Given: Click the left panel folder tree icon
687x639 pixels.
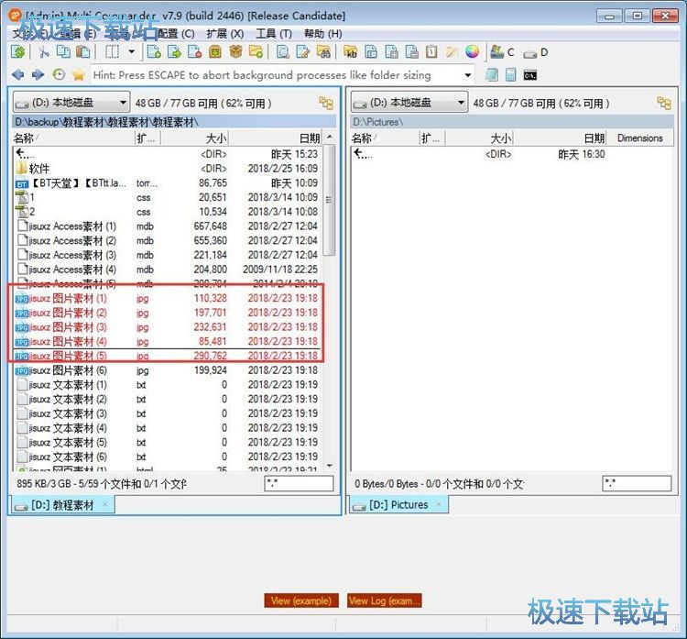Looking at the screenshot, I should pyautogui.click(x=326, y=103).
